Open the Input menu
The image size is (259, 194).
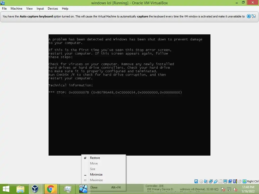[40, 9]
